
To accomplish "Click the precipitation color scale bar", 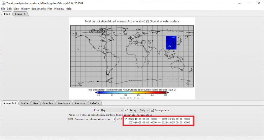I will click(132, 93).
